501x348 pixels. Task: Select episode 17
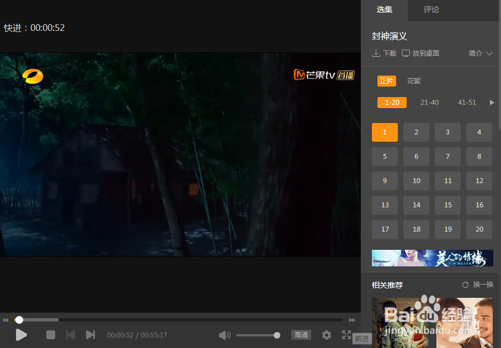point(385,229)
